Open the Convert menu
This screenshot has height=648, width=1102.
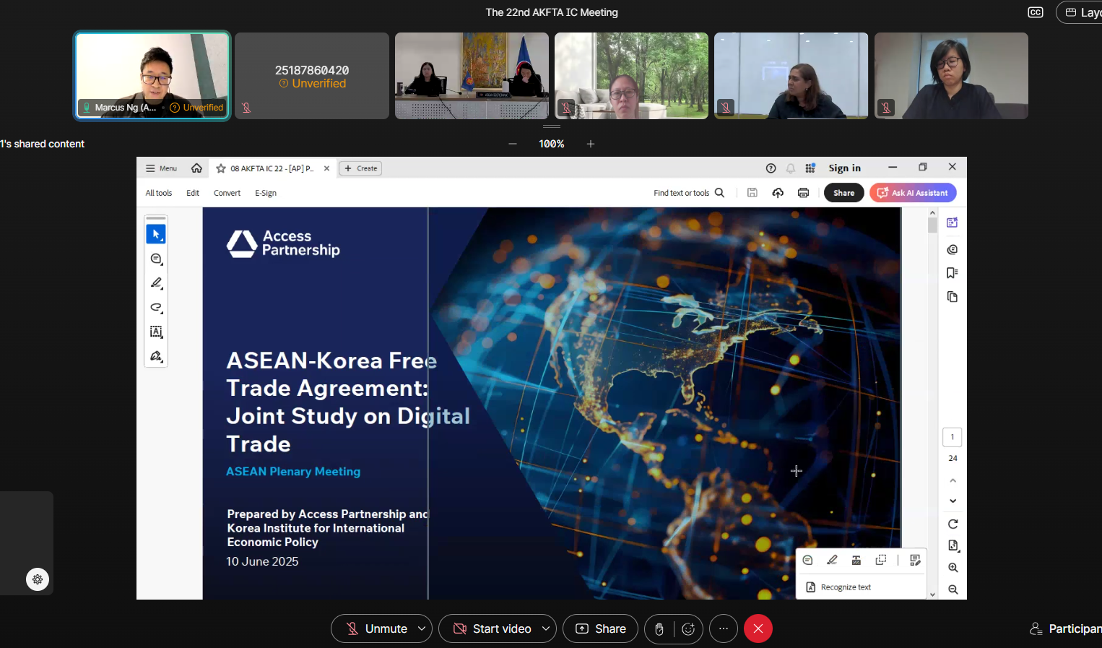click(227, 193)
